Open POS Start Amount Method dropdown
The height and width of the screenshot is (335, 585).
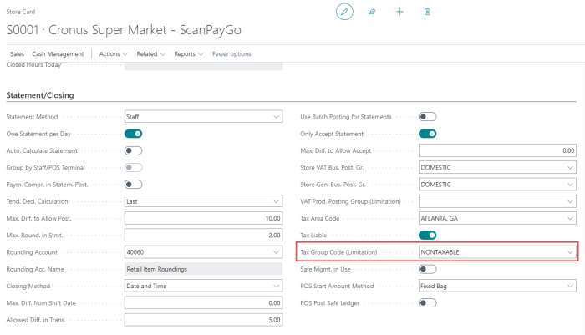pyautogui.click(x=570, y=287)
